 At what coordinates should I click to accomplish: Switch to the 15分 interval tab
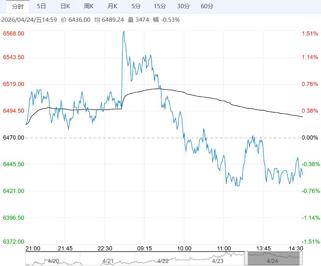(160, 6)
